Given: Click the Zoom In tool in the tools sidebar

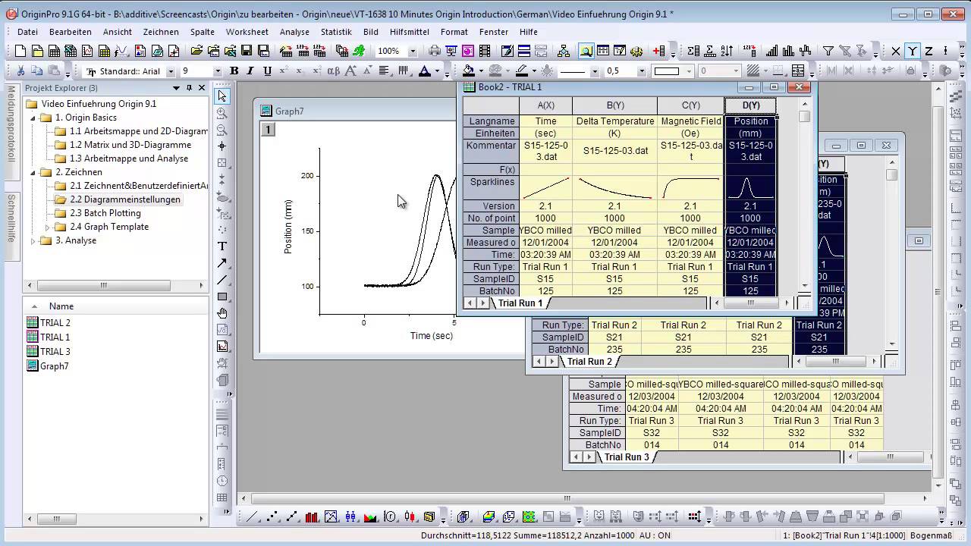Looking at the screenshot, I should click(222, 113).
